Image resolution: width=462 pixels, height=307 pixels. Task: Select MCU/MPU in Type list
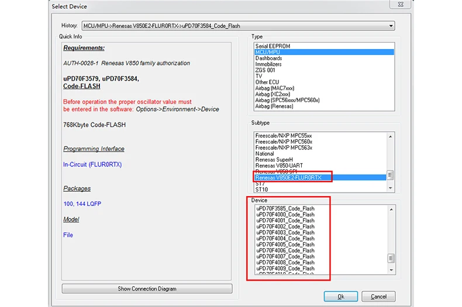324,52
